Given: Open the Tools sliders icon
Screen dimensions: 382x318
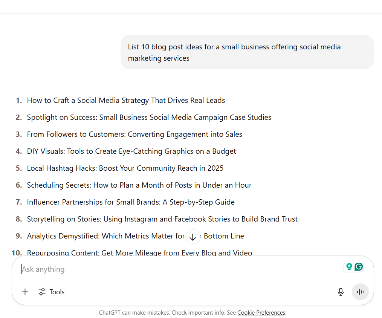Looking at the screenshot, I should 41,292.
